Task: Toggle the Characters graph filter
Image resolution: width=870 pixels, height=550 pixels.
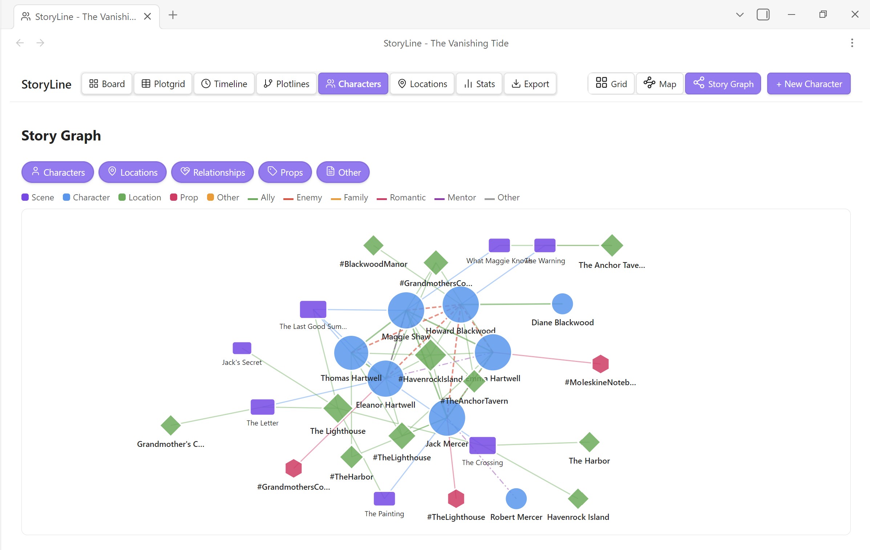Action: [x=58, y=172]
